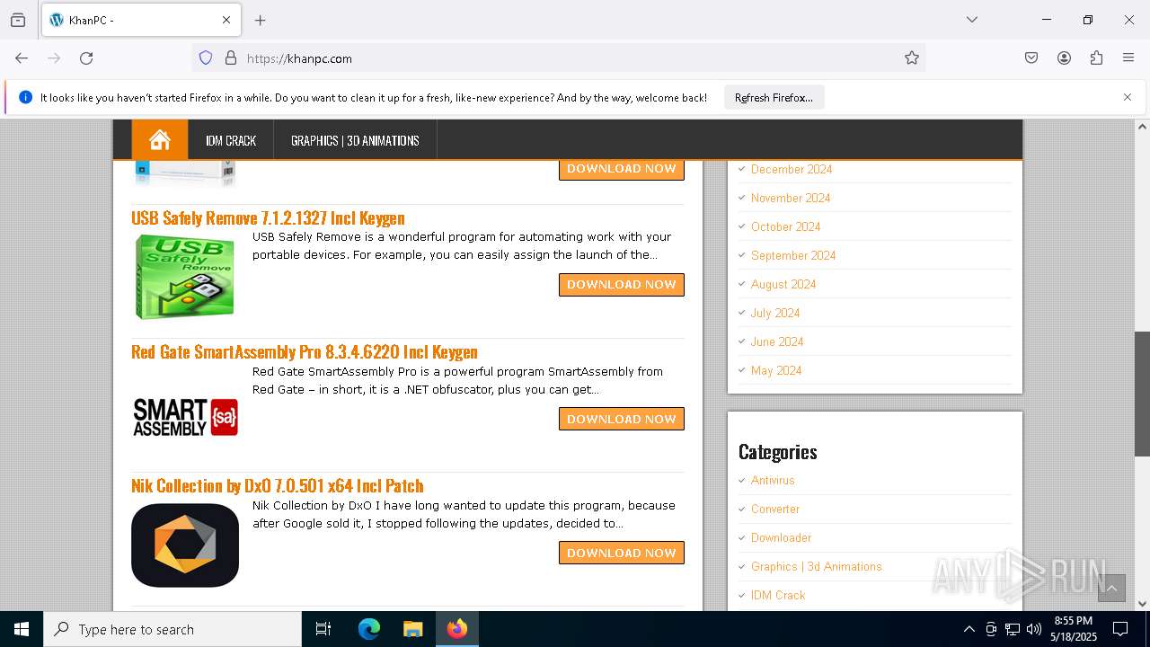Image resolution: width=1150 pixels, height=647 pixels.
Task: Open Downloader category
Action: [x=781, y=537]
